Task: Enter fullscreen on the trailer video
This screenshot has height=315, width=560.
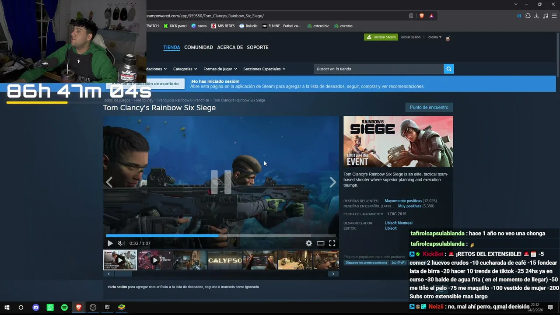Action: (332, 243)
